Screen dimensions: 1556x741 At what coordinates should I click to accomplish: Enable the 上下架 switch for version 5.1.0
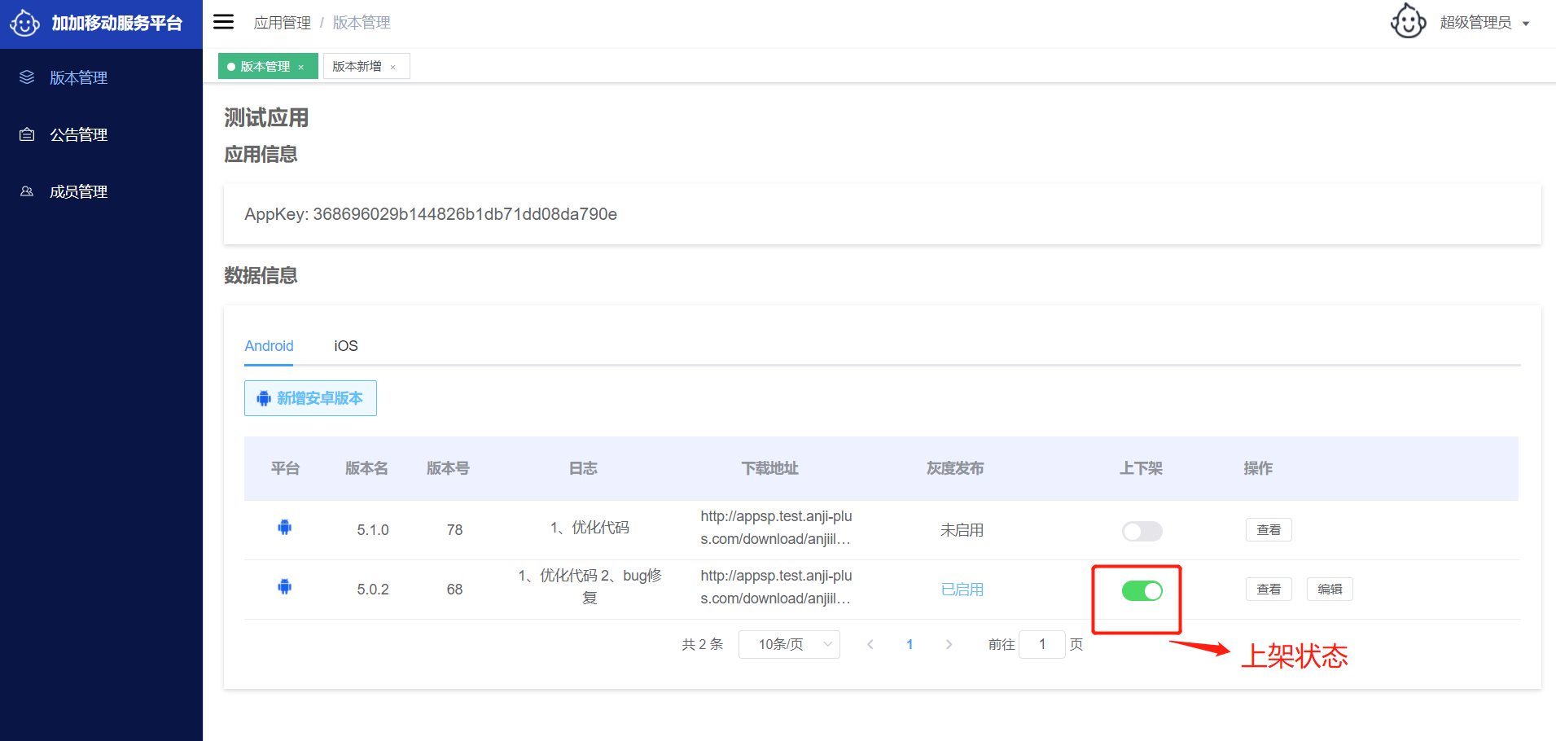click(1142, 532)
